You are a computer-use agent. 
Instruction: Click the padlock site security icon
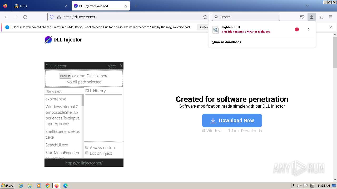pos(59,17)
